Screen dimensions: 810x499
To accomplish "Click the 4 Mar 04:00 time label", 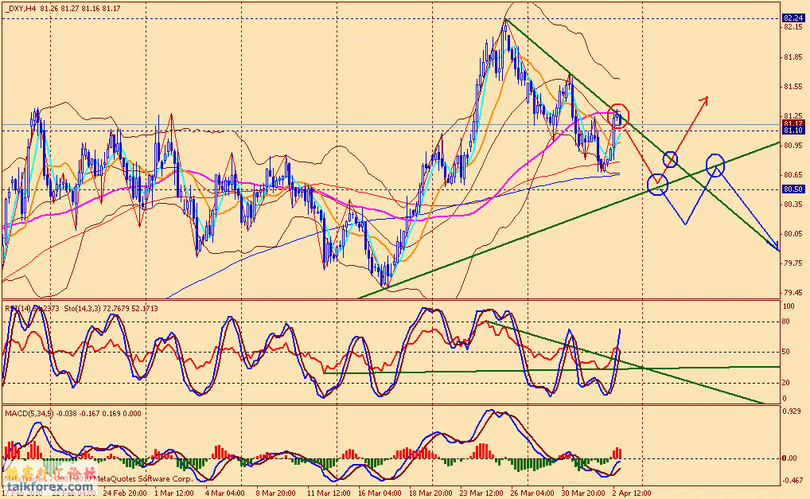I will coord(224,493).
